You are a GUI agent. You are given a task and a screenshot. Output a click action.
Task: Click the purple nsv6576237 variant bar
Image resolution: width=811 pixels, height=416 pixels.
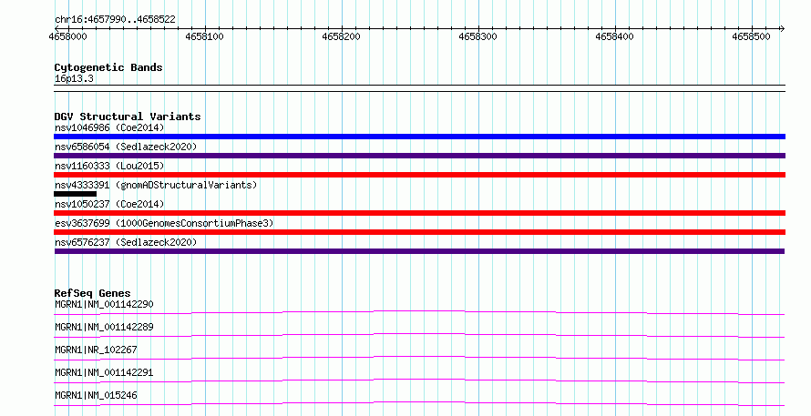(419, 251)
